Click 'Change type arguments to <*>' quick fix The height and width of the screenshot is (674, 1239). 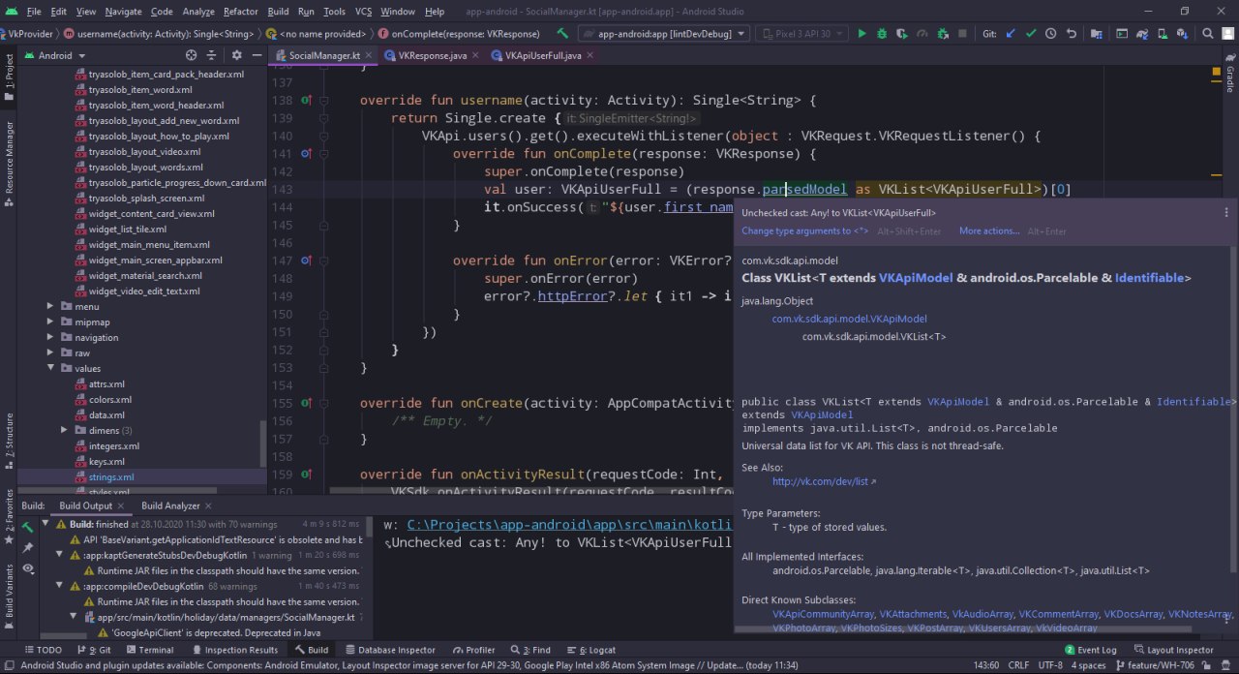pos(804,230)
